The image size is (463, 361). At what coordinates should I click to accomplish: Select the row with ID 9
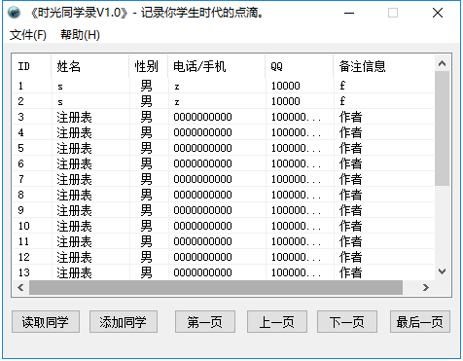coord(223,210)
